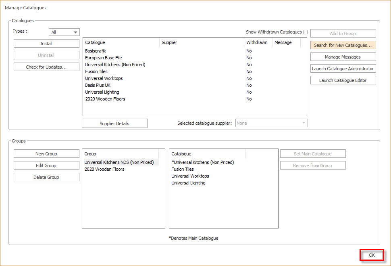Click Edit Group

(x=46, y=165)
